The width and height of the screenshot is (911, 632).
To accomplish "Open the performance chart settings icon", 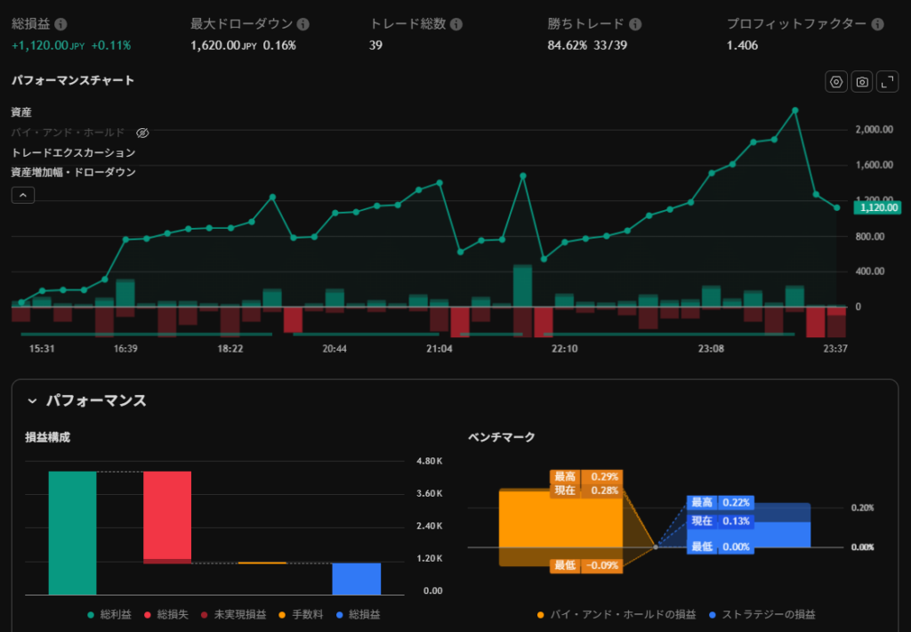I will [x=836, y=82].
